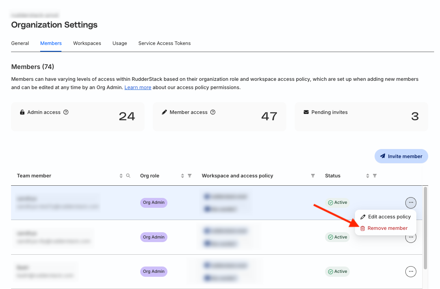Sort the Team member column
Screen dimensions: 440x289
(x=121, y=176)
